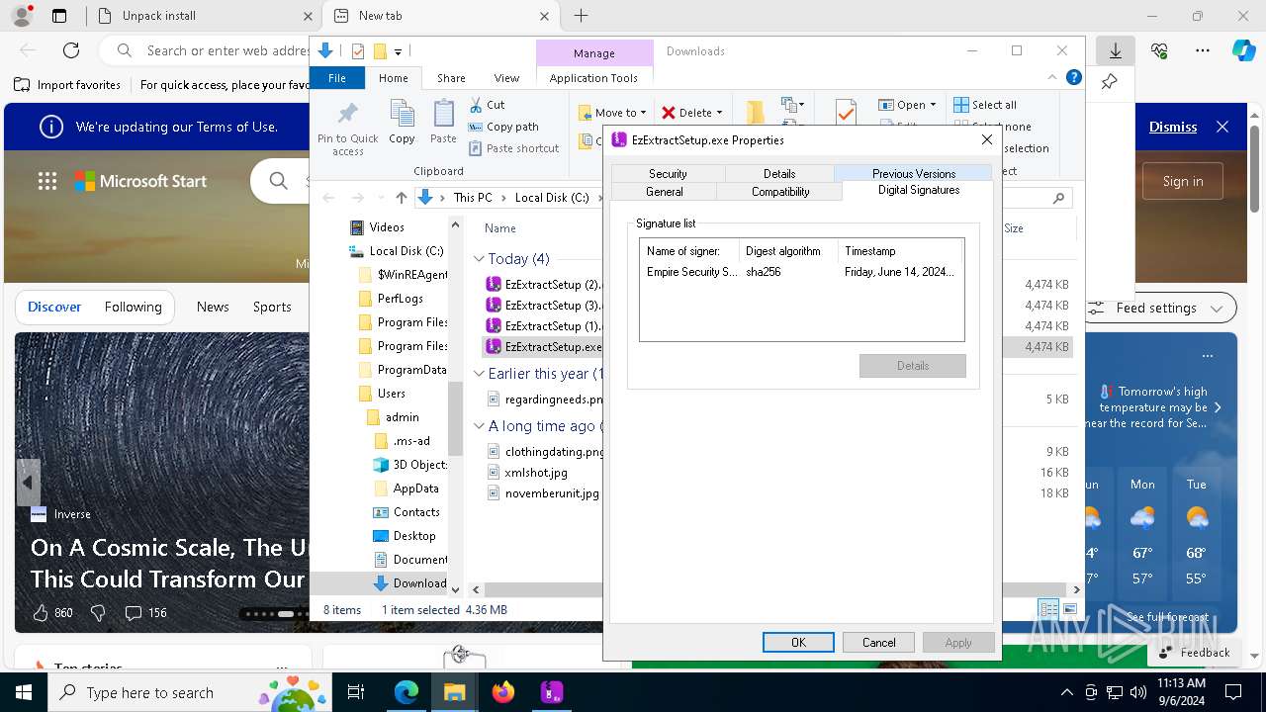Dismiss the Terms of Use banner

coord(1172,127)
